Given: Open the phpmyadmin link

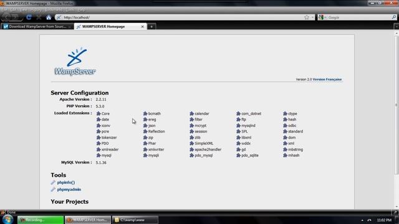Looking at the screenshot, I should [x=69, y=189].
